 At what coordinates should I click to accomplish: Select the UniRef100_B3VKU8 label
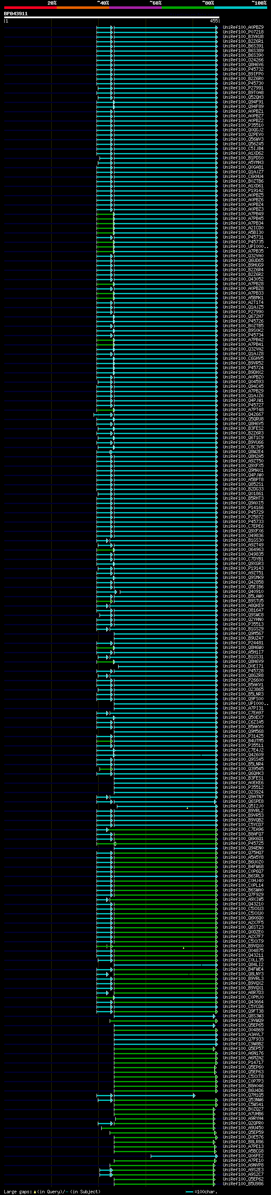tap(243, 36)
